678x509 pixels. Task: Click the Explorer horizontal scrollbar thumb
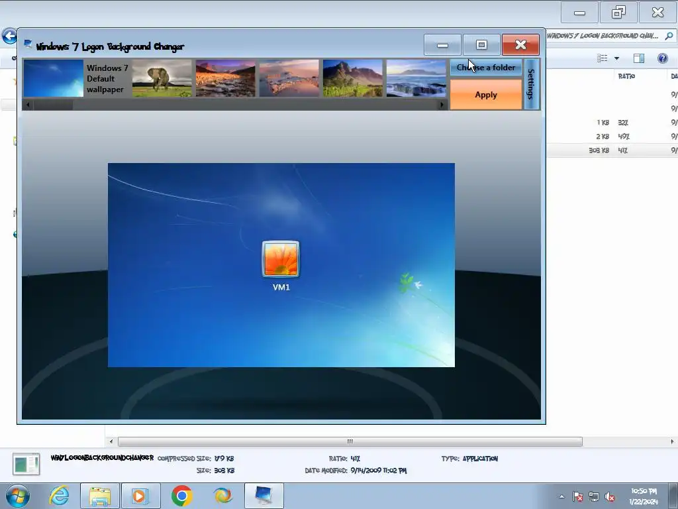pos(350,441)
